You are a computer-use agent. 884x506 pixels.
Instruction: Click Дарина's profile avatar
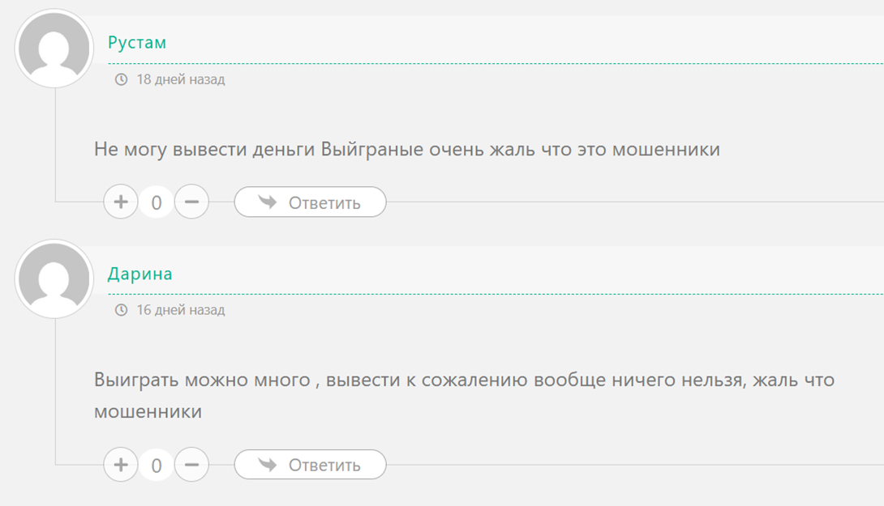(54, 279)
